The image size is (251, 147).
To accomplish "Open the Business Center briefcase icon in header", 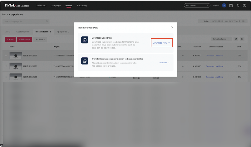I will coord(231,5).
